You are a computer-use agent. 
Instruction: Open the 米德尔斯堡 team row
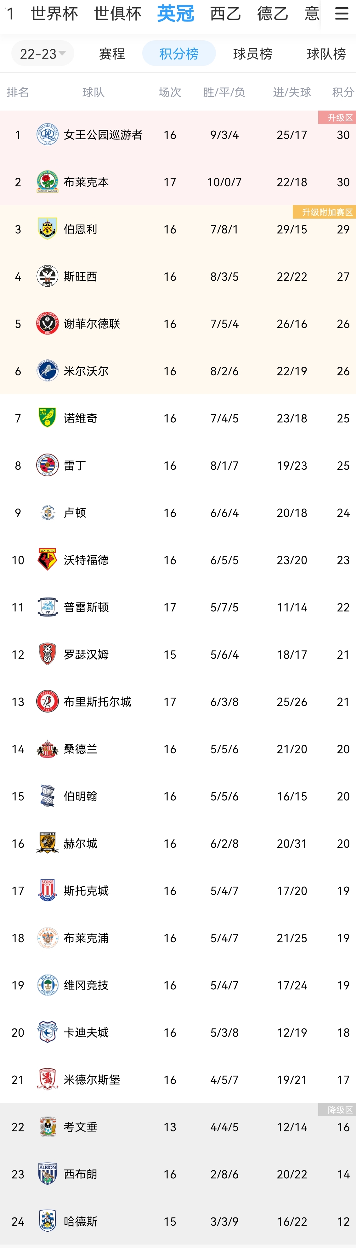pos(178,1080)
